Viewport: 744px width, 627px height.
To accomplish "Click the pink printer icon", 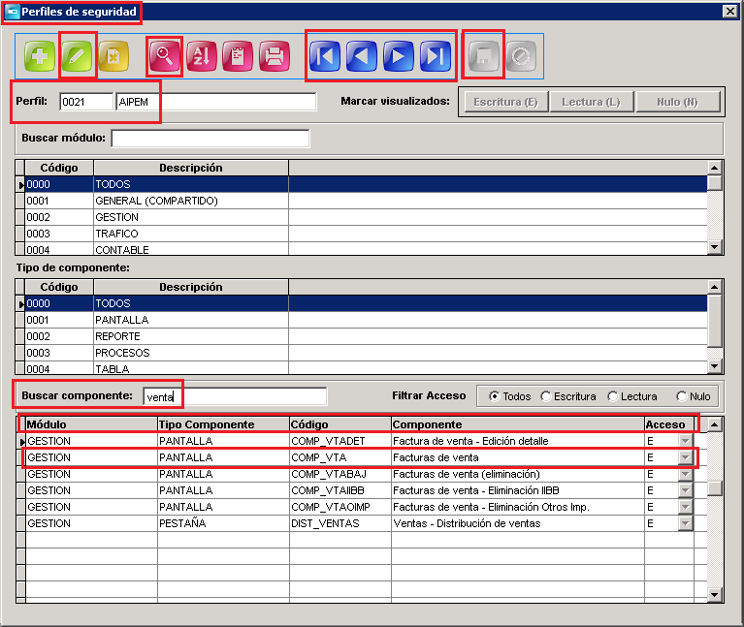I will tap(275, 56).
